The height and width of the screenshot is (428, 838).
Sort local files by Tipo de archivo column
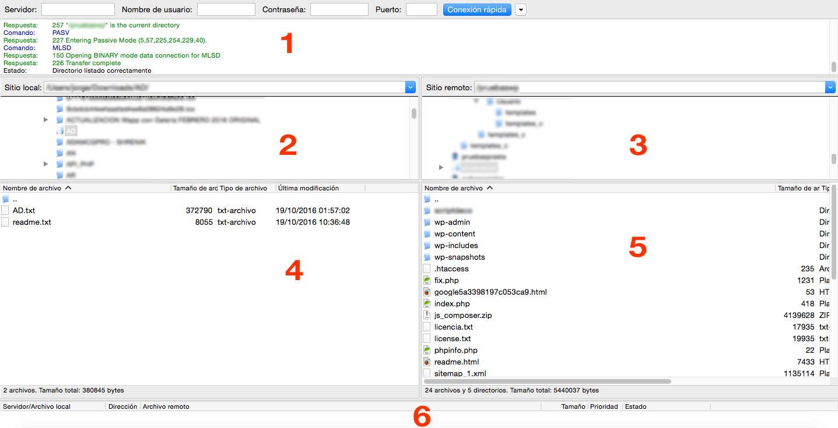[245, 188]
